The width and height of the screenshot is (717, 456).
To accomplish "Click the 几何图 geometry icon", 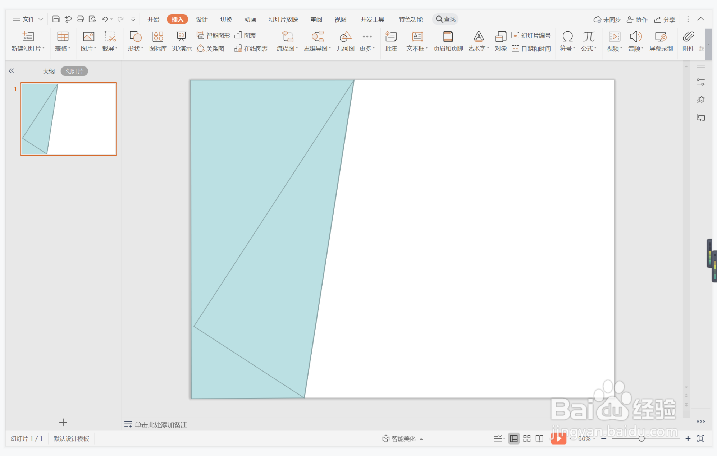I will (345, 41).
